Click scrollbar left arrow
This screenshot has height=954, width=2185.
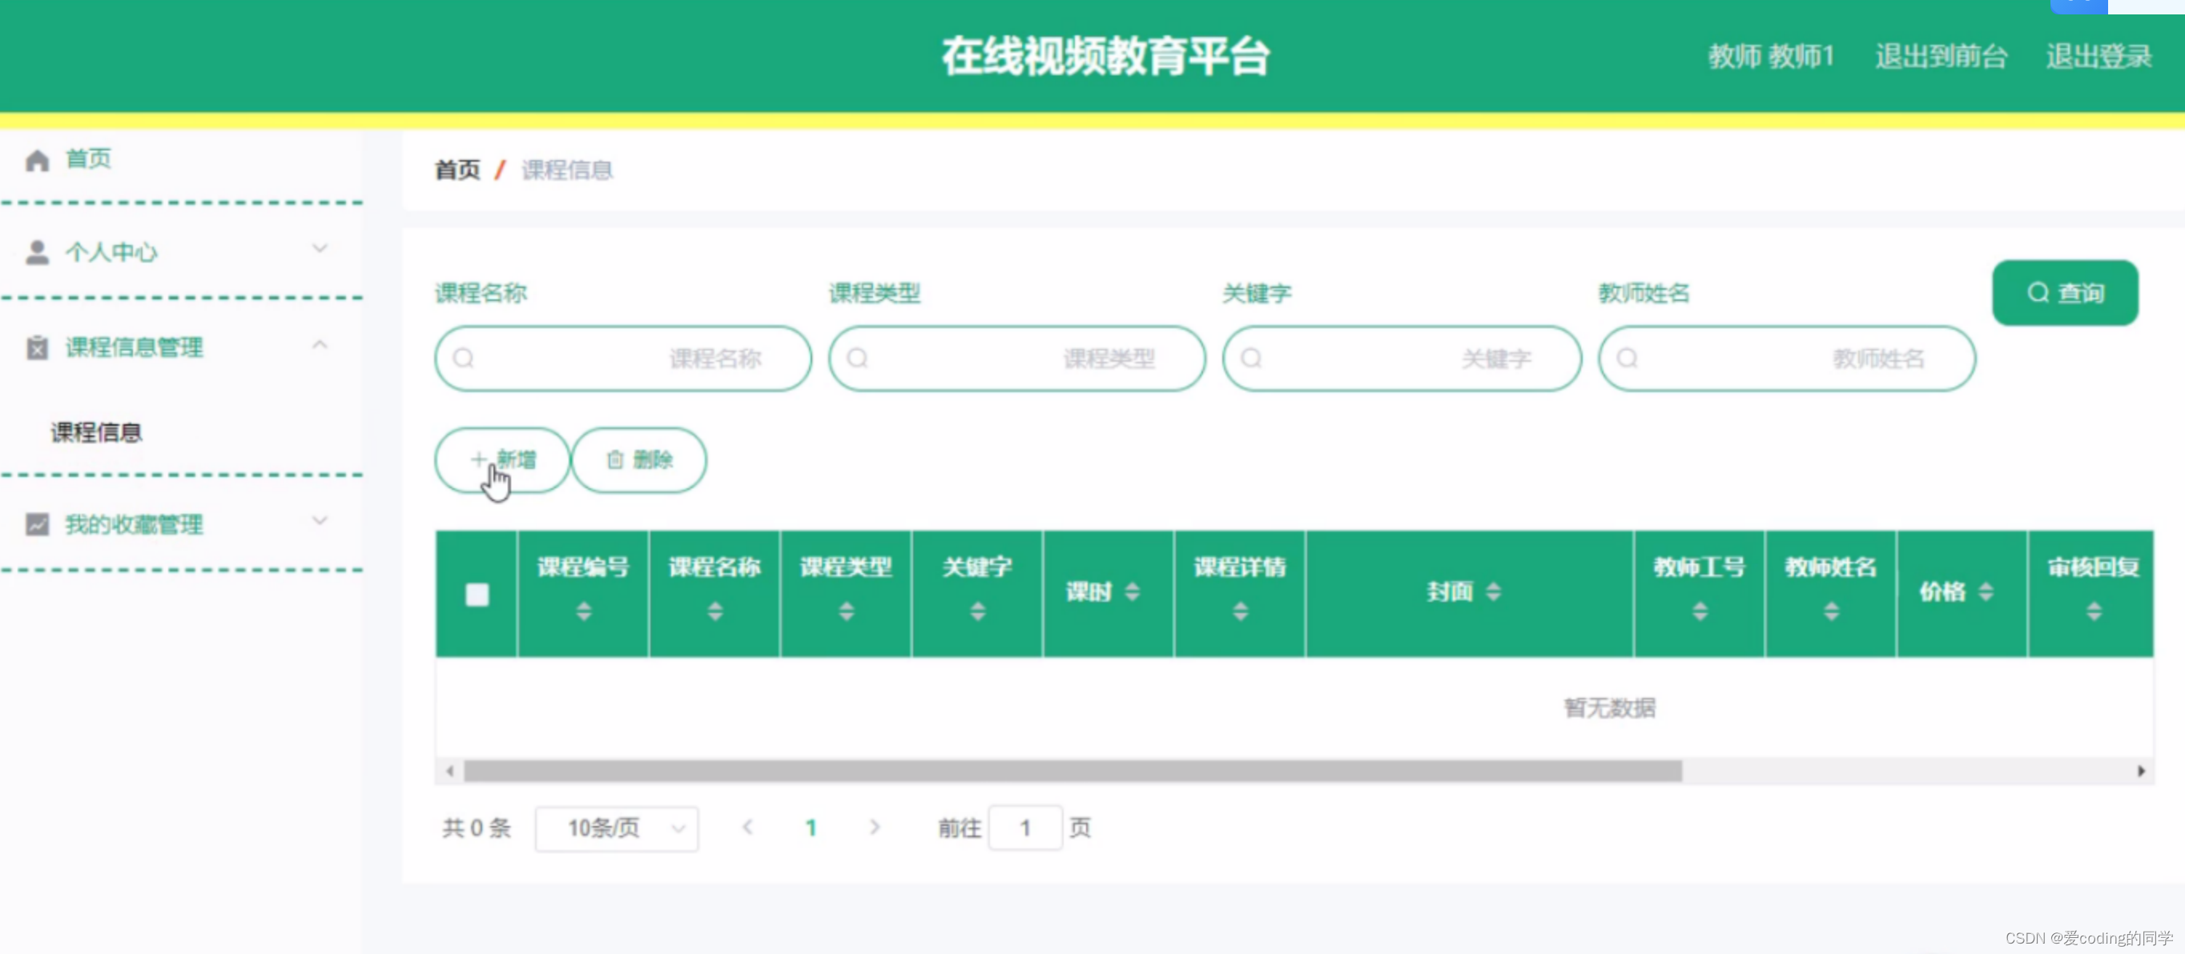pyautogui.click(x=449, y=771)
